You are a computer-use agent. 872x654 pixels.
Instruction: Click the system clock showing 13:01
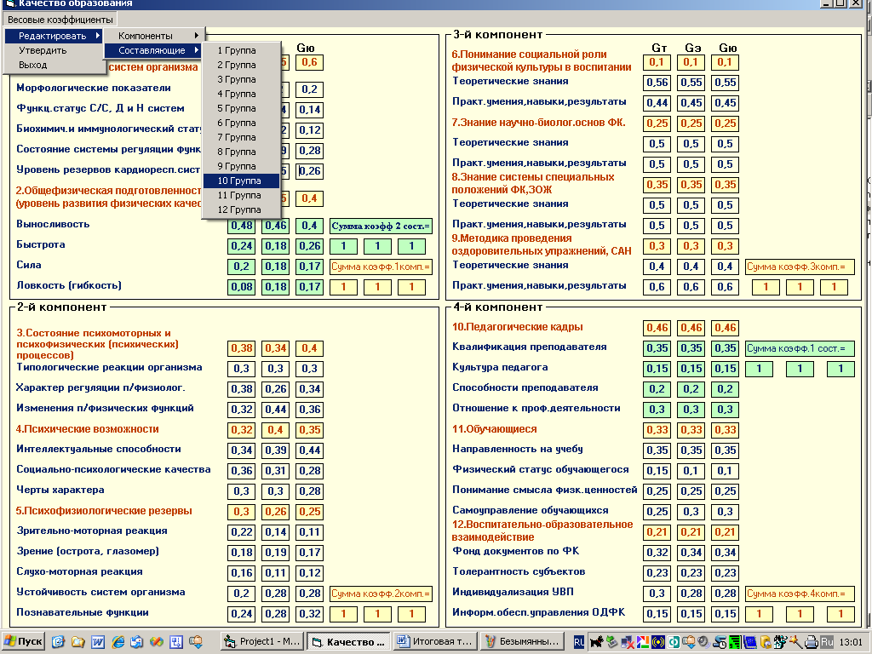coord(851,642)
